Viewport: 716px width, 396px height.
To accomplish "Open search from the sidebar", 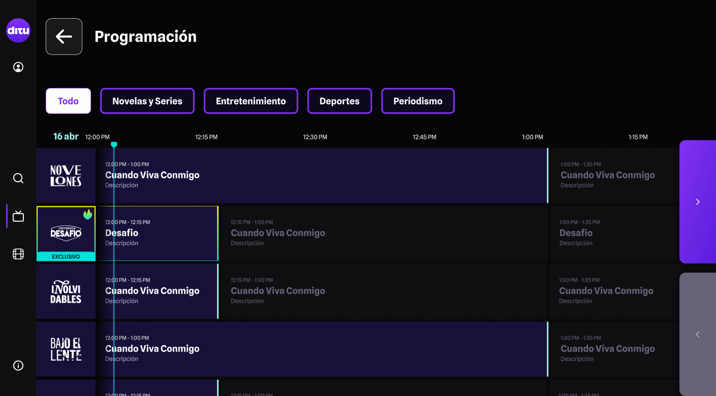I will tap(18, 178).
